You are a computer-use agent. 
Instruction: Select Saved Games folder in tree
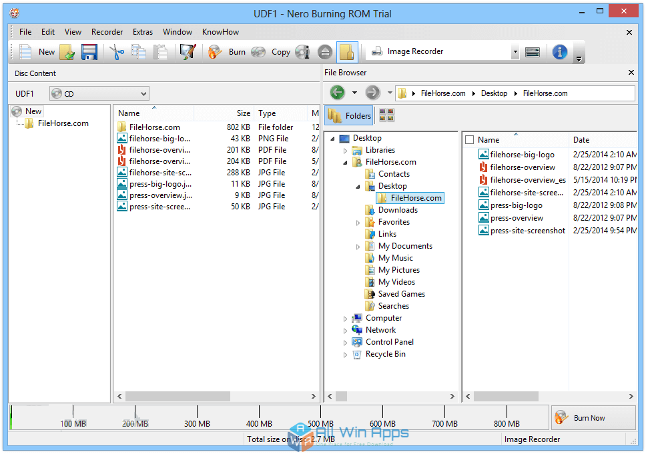(395, 294)
